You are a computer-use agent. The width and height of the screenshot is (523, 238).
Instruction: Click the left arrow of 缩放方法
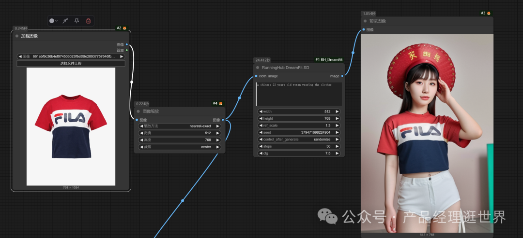click(x=141, y=126)
